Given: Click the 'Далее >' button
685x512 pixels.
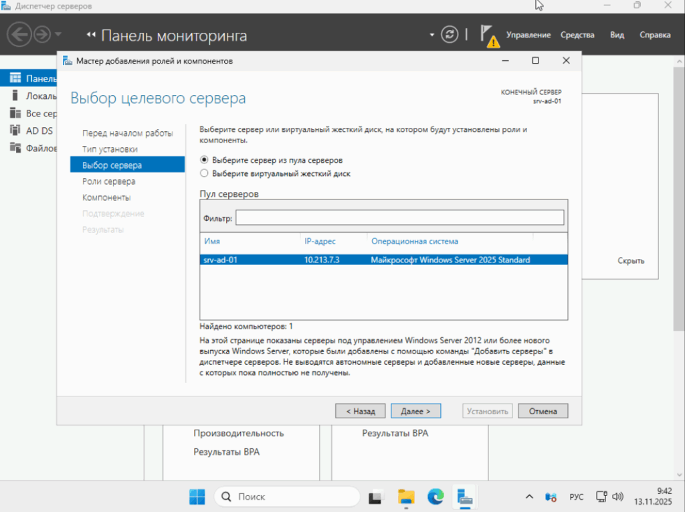Looking at the screenshot, I should 415,411.
